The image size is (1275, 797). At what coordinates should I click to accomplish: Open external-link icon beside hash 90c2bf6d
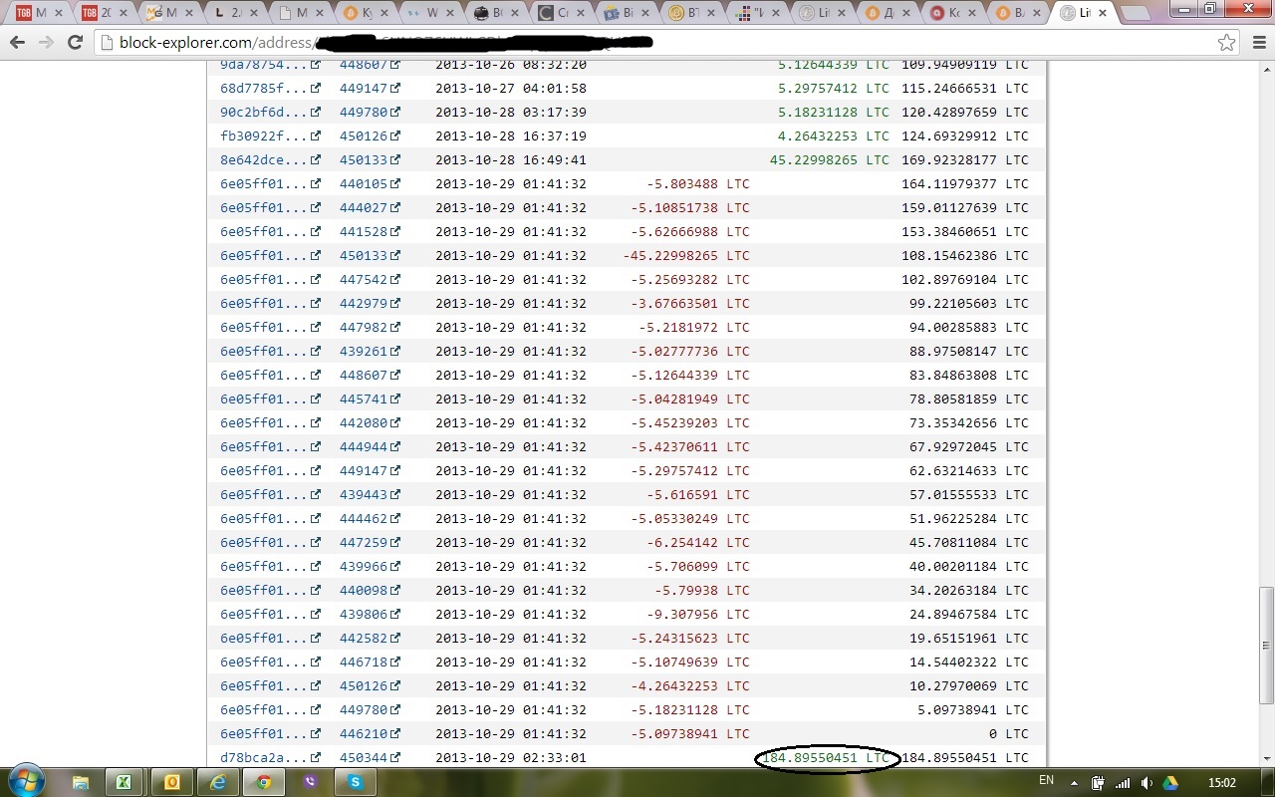(316, 112)
